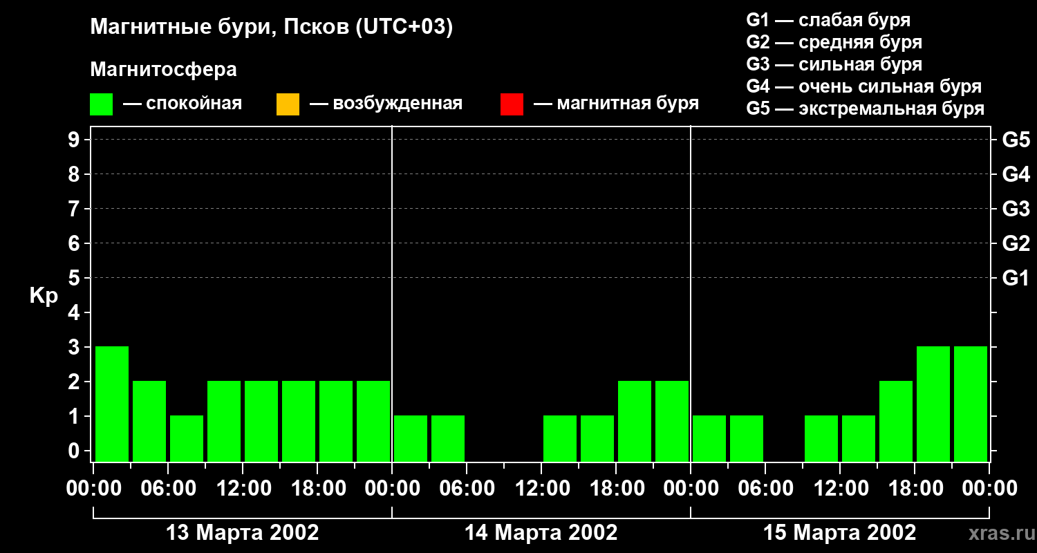
Task: Click the '18:00' time label for 14 Марта
Action: pyautogui.click(x=616, y=489)
